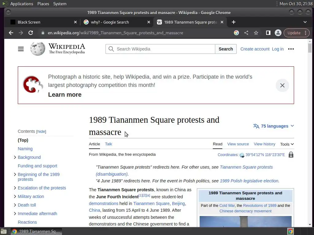This screenshot has width=314, height=235.
Task: Click the Google icon in the address bar
Action: (236, 33)
